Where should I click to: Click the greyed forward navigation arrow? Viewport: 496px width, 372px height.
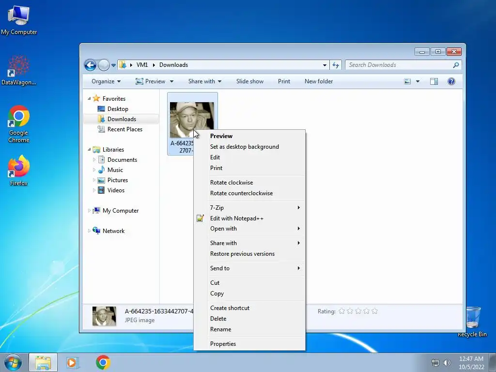(x=104, y=65)
